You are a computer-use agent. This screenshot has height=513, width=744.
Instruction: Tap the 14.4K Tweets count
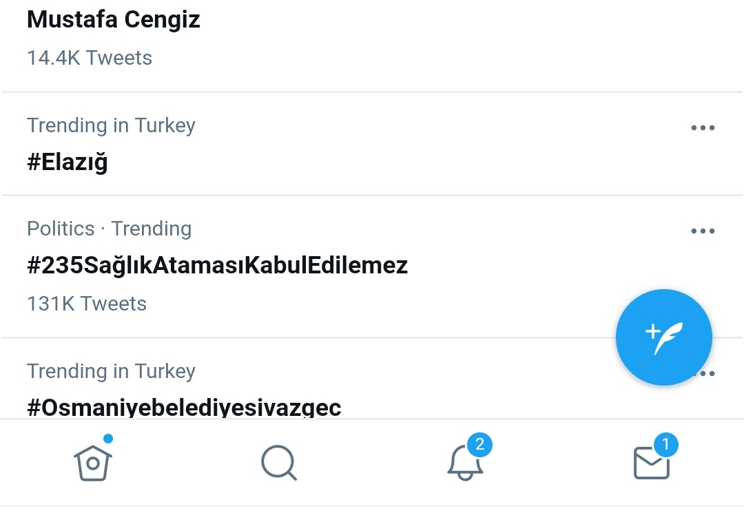90,58
